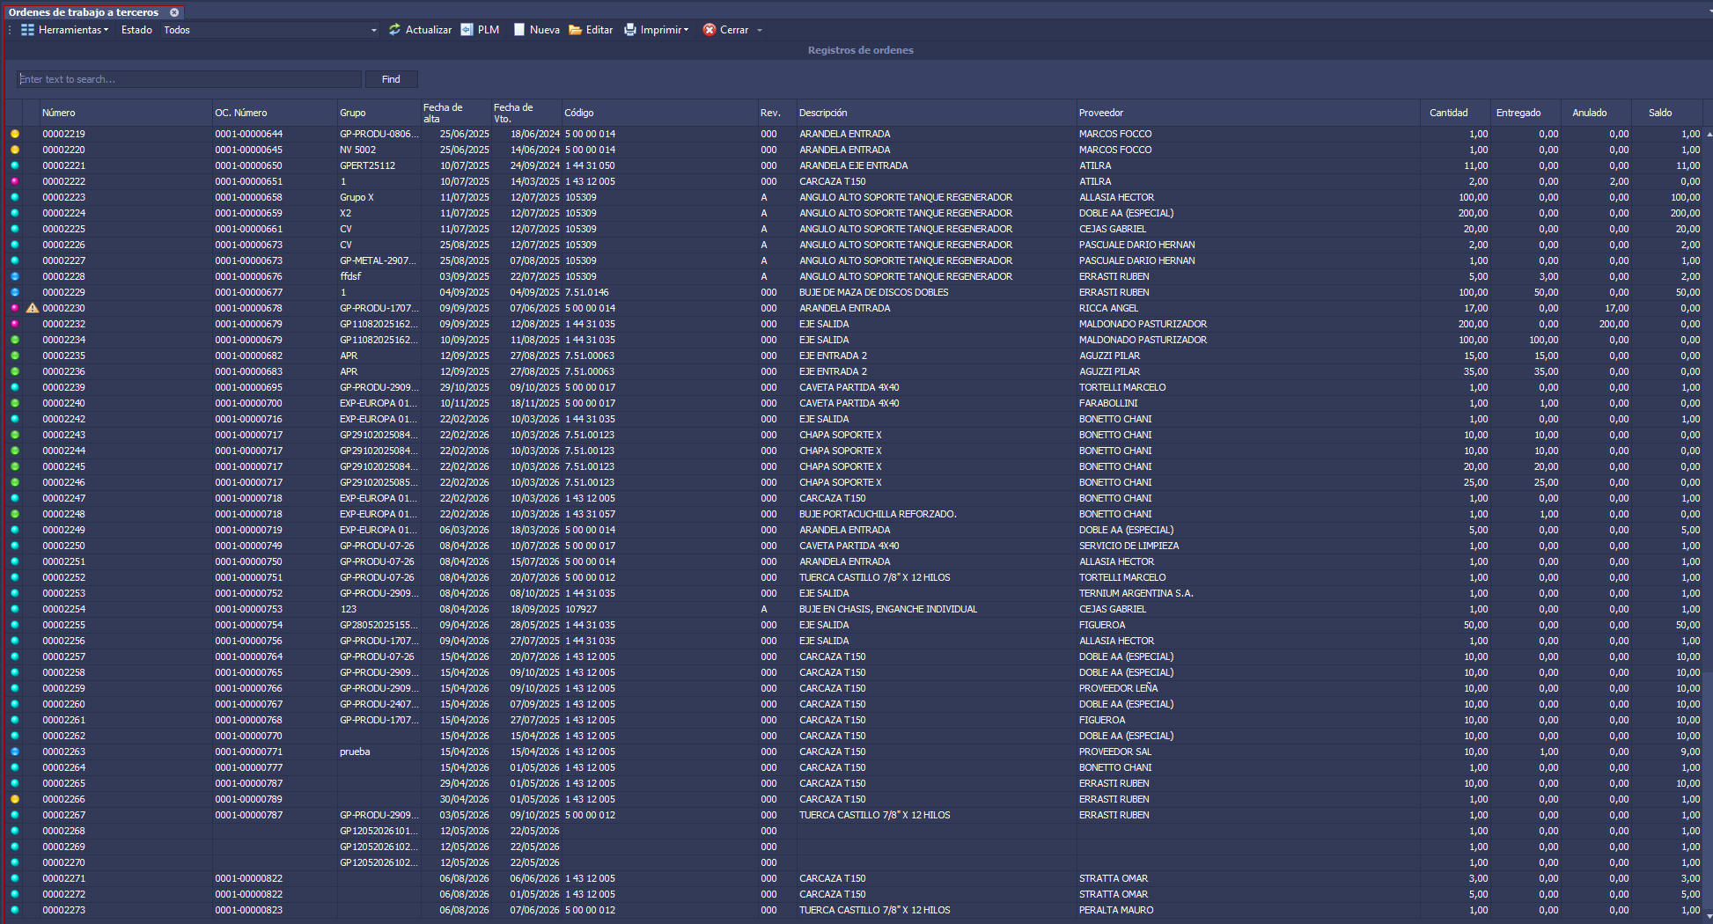Screen dimensions: 1713x924
Task: Click the BUJE PORTACUCHILLA REFORZADO. description
Action: coord(878,514)
